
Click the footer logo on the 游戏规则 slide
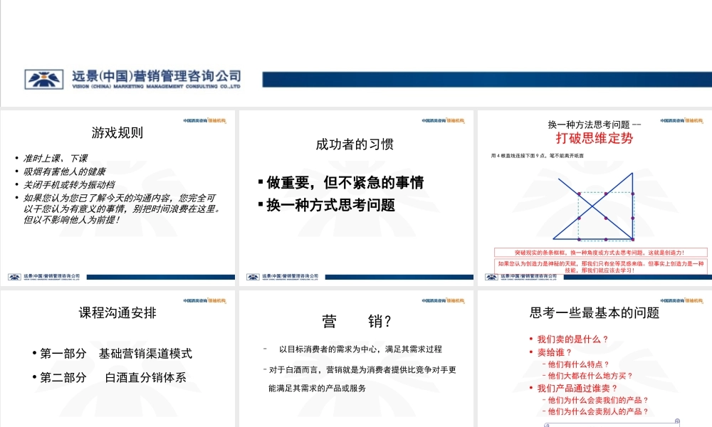[13, 277]
